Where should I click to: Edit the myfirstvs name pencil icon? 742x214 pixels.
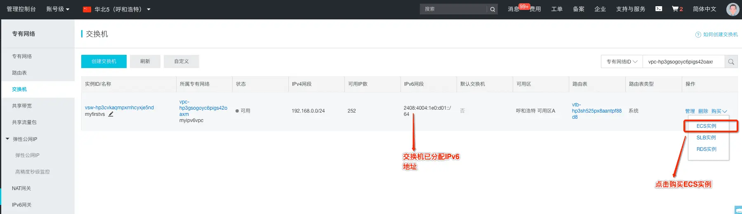coord(111,114)
